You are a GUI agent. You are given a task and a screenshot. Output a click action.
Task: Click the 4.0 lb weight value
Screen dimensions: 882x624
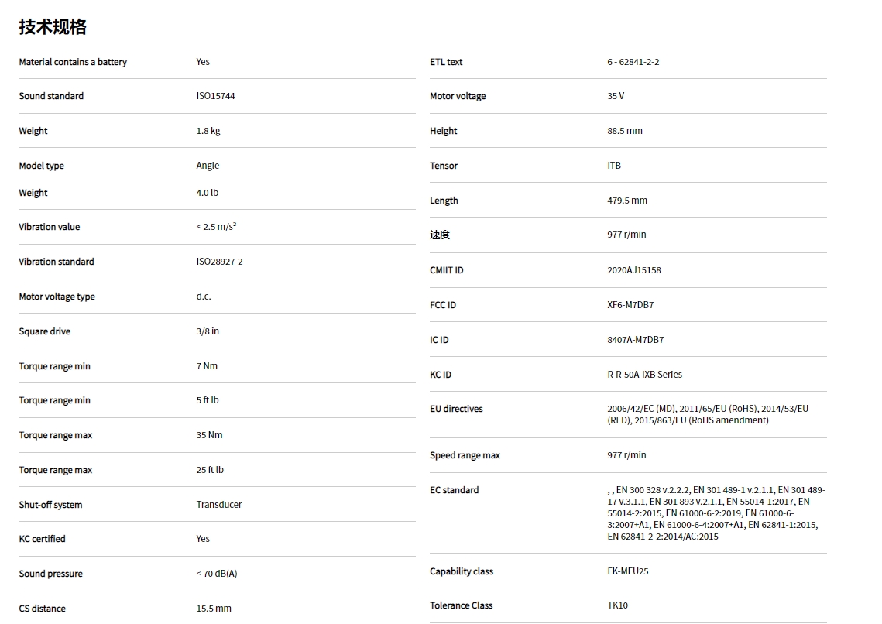tap(208, 193)
